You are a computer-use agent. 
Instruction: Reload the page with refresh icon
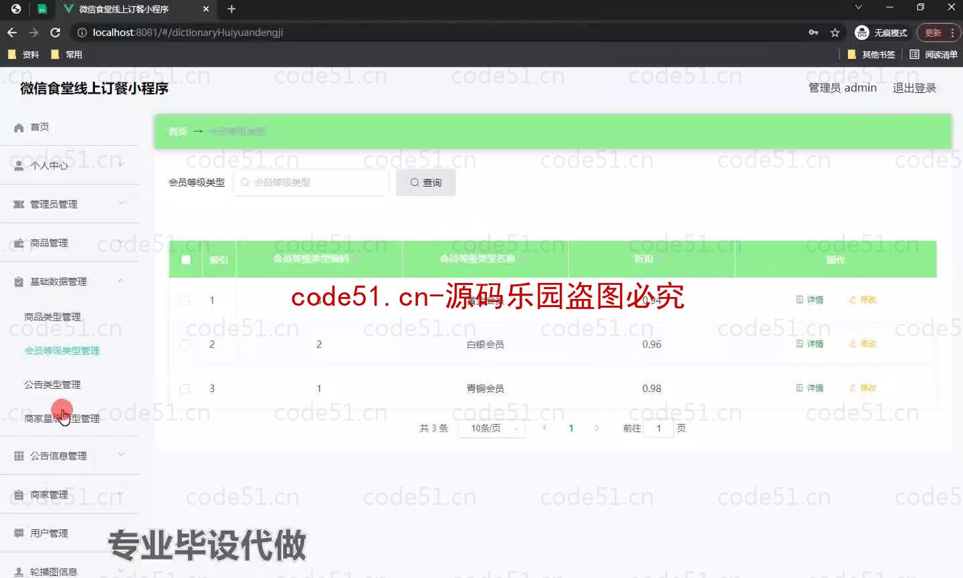tap(56, 32)
